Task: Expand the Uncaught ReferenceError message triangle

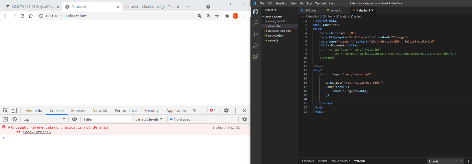Action: pyautogui.click(x=9, y=127)
